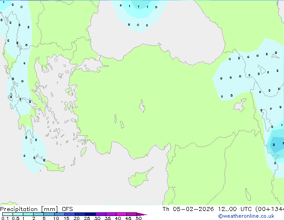Click the '12..00' time text

point(227,209)
